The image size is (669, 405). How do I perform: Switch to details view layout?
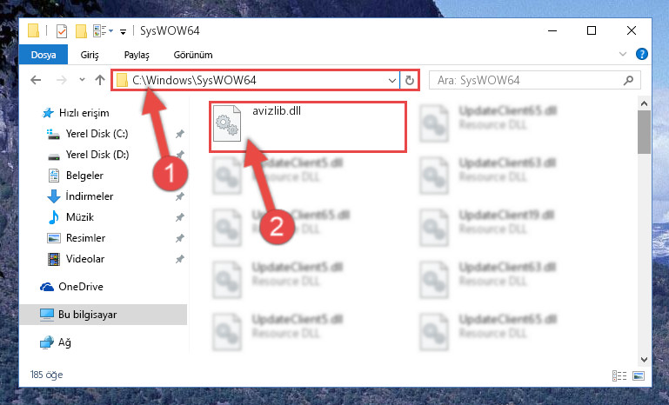pyautogui.click(x=619, y=375)
